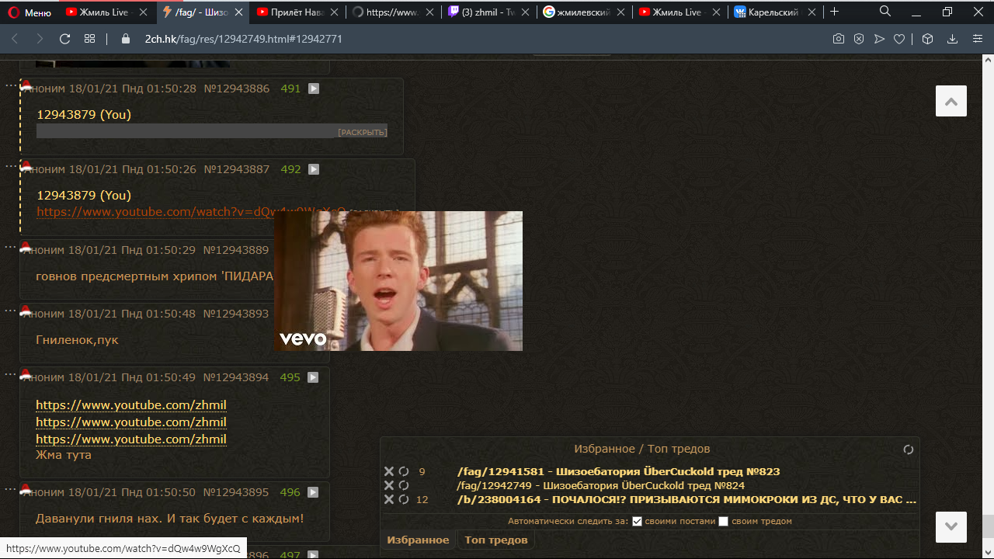Remove thread №824 from favorites
The height and width of the screenshot is (559, 994).
tap(389, 485)
